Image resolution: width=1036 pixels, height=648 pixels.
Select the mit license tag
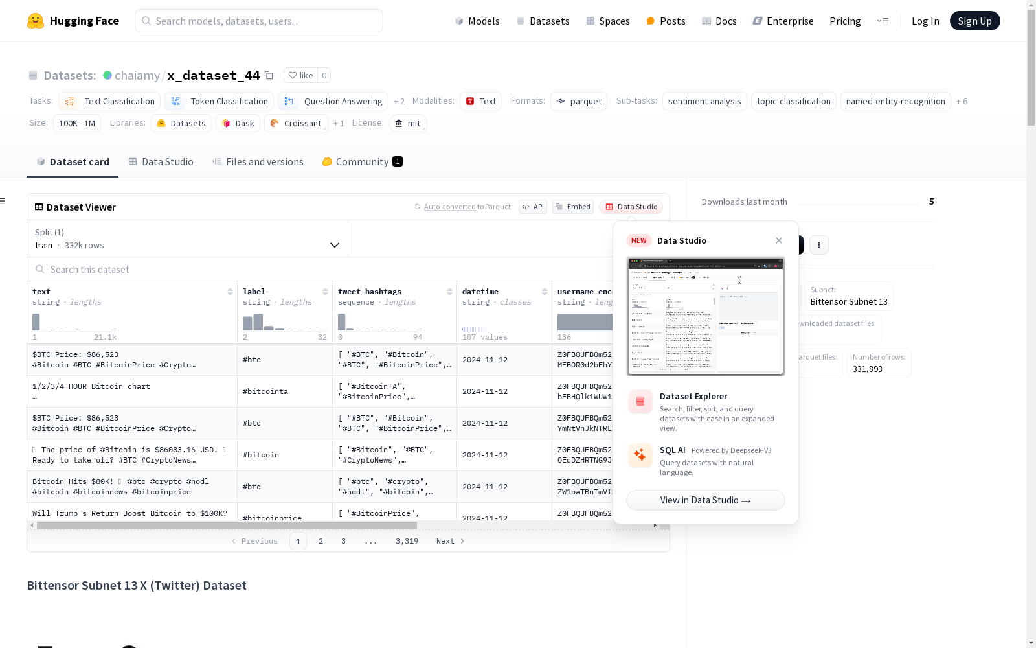(408, 123)
